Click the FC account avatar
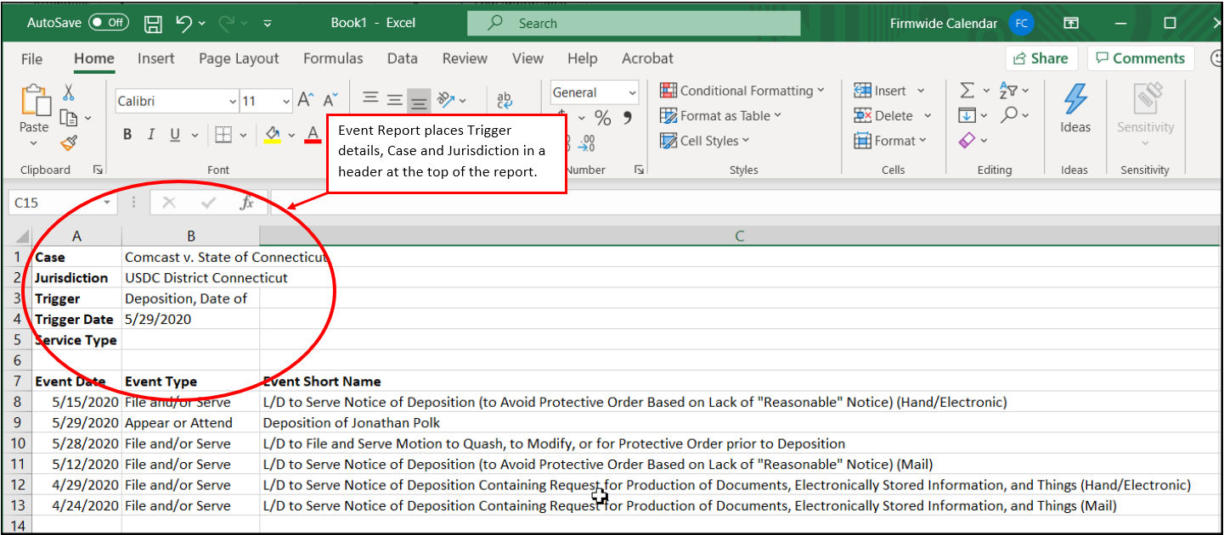Image resolution: width=1224 pixels, height=535 pixels. pos(1022,24)
